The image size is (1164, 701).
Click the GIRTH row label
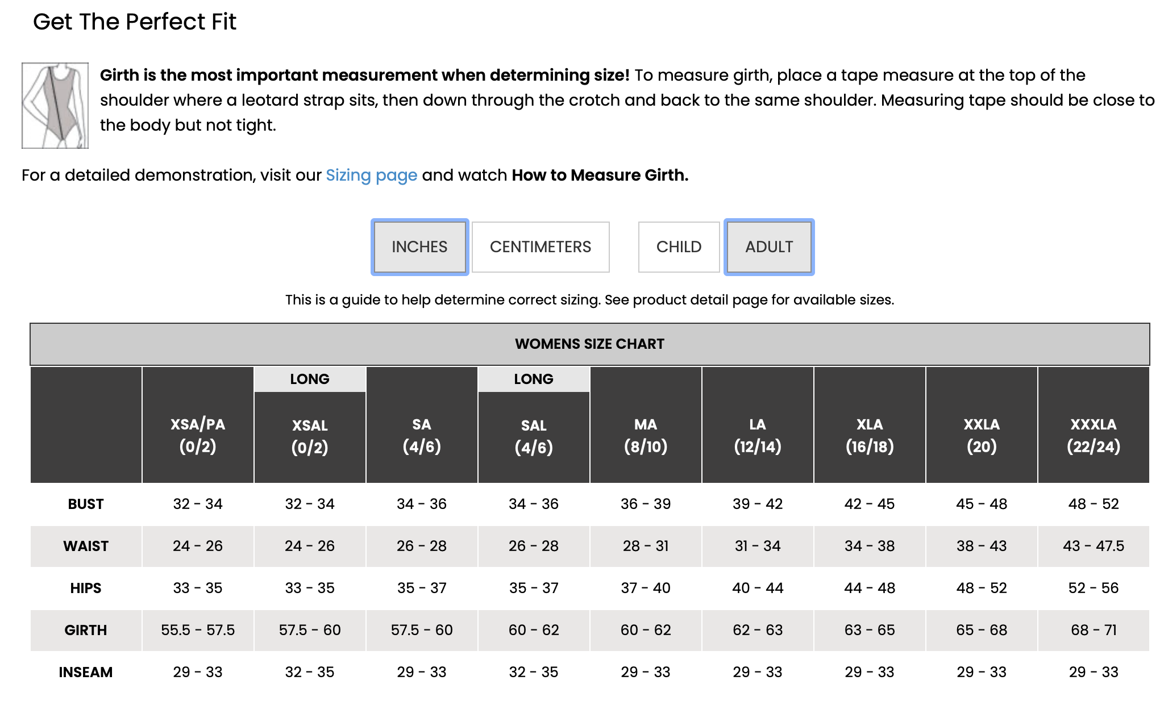click(86, 630)
